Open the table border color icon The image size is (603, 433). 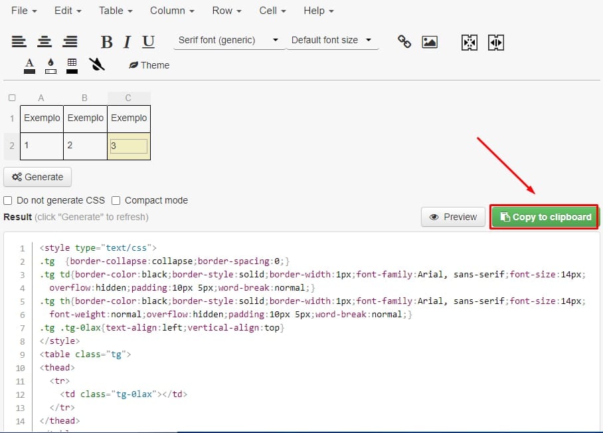point(72,65)
